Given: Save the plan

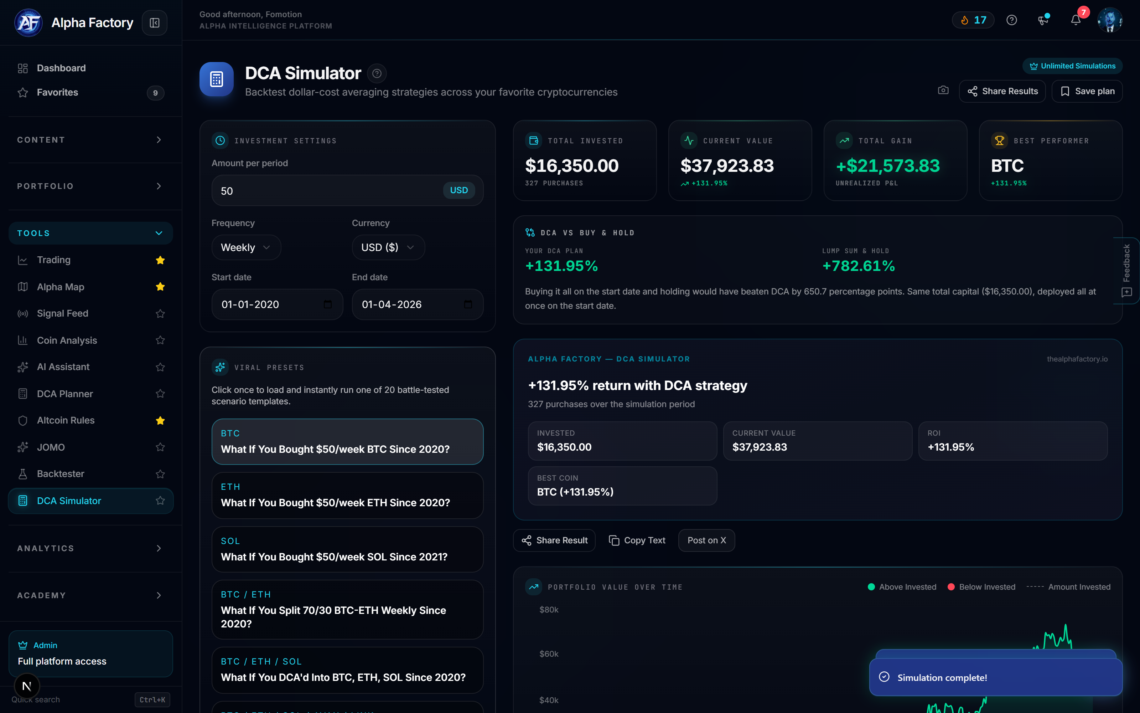Looking at the screenshot, I should click(x=1087, y=92).
